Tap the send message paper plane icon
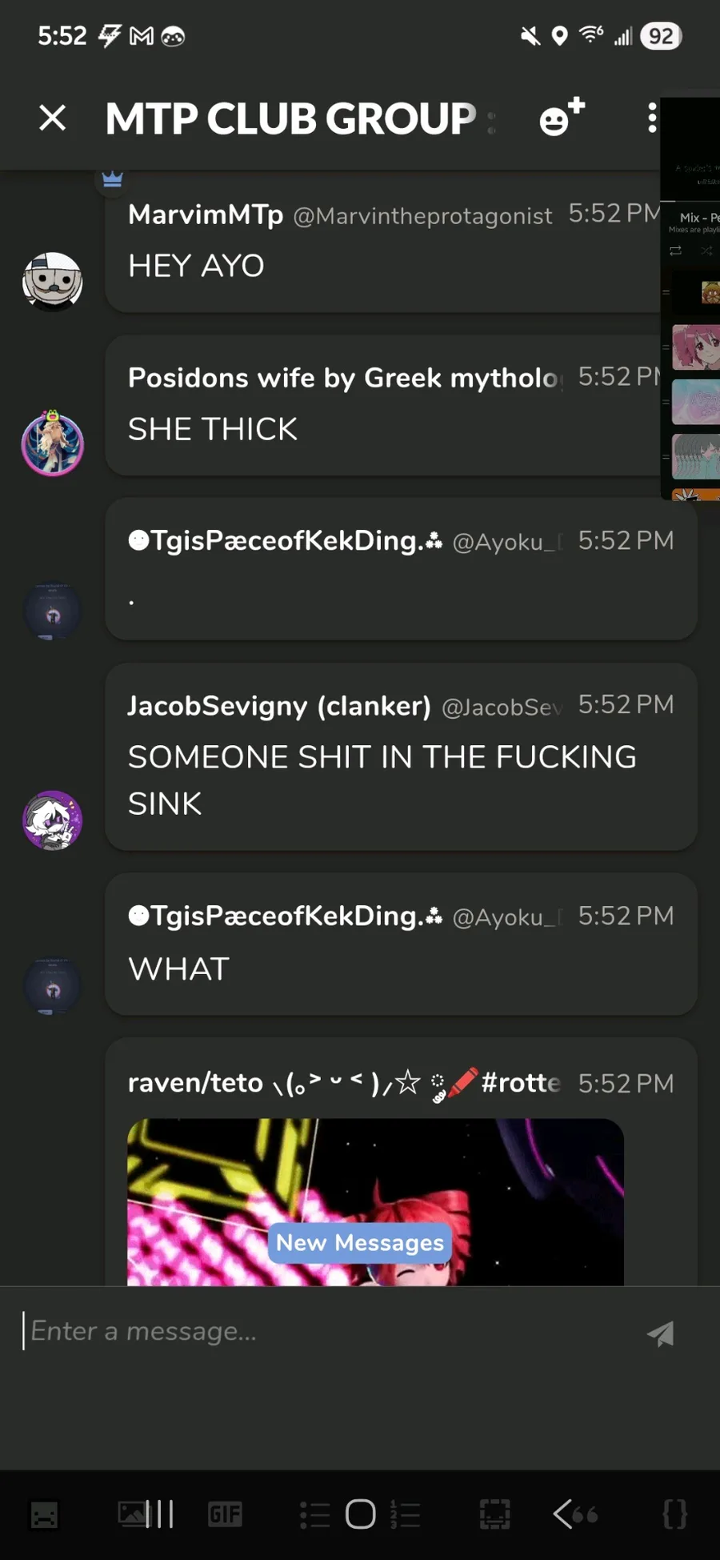The height and width of the screenshot is (1560, 720). pos(661,1333)
